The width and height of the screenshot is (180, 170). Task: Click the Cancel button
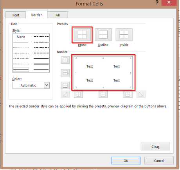(159, 161)
